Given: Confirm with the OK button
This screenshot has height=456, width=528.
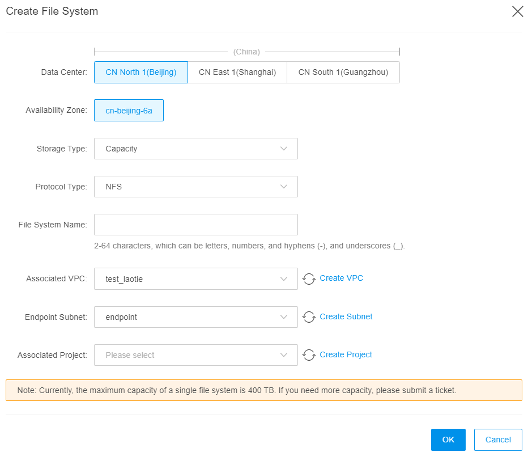Looking at the screenshot, I should tap(448, 440).
